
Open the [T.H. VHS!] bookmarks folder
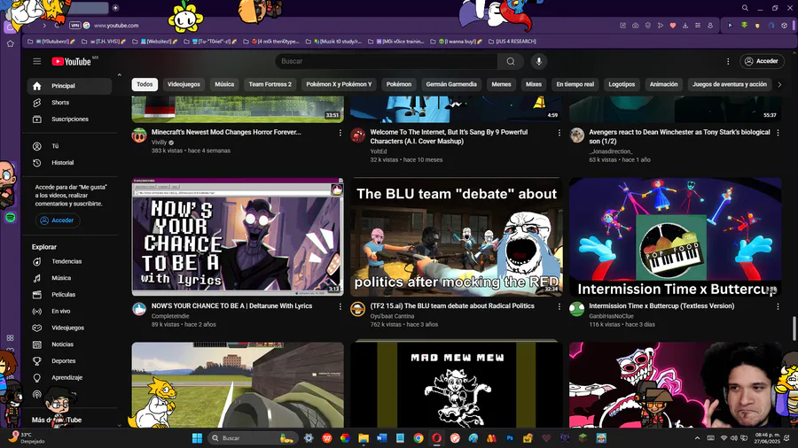pos(103,42)
